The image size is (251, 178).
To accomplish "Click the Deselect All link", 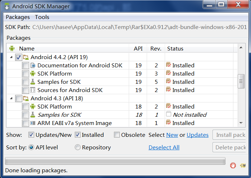I will (164, 147).
